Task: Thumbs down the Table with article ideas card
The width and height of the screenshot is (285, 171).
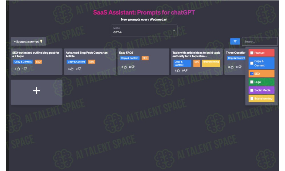Action: coord(186,70)
